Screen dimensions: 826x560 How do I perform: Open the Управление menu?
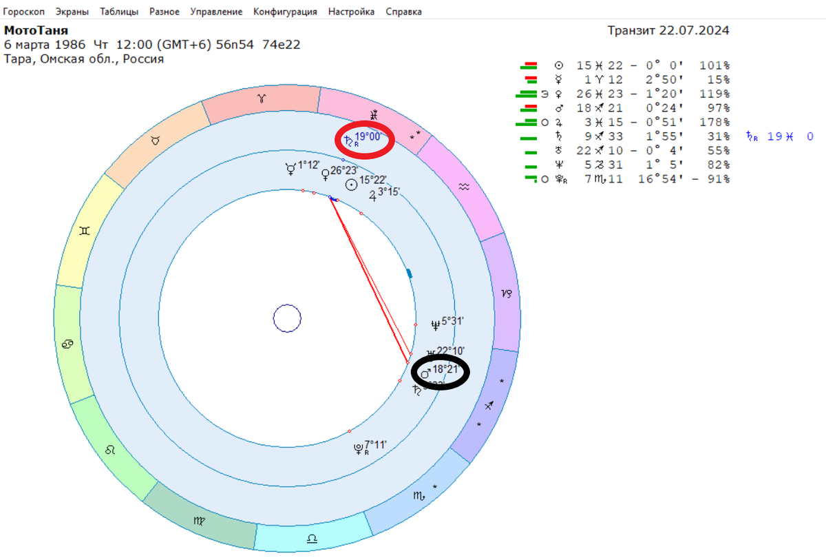coord(216,12)
